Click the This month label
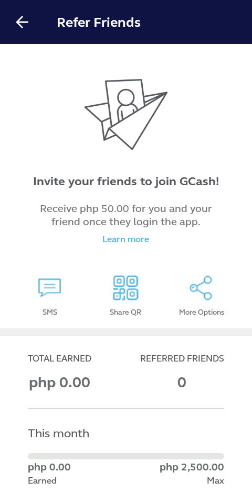Screen dimensions: 252x502 [x=59, y=434]
